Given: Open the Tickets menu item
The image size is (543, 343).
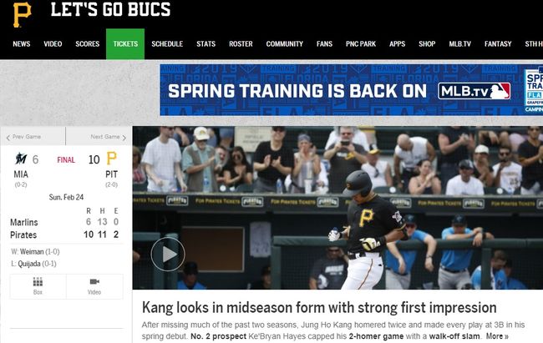Looking at the screenshot, I should click(x=125, y=44).
